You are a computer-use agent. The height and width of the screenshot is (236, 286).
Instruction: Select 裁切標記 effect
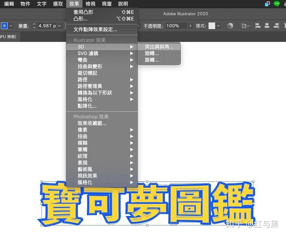tap(102, 73)
